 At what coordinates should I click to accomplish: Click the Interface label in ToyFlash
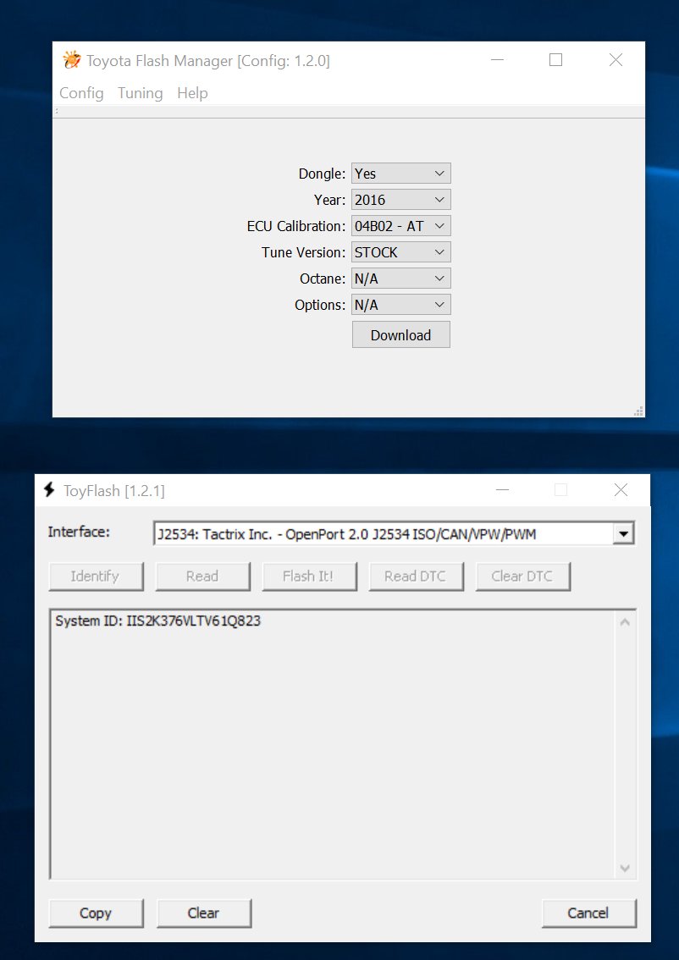click(79, 532)
